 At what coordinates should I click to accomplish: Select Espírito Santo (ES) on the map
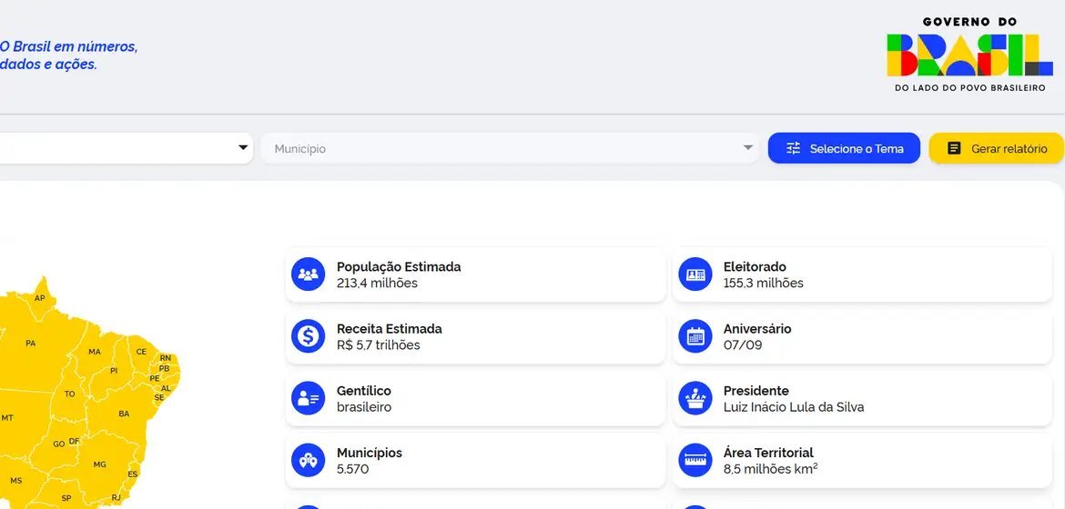[x=133, y=474]
